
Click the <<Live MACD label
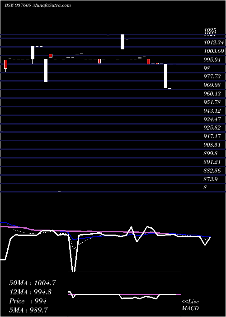(190, 305)
